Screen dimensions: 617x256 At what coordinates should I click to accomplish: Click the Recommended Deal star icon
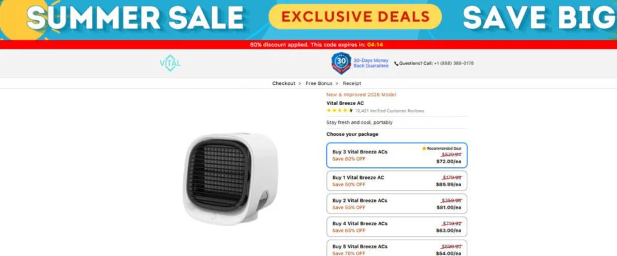[x=424, y=149]
